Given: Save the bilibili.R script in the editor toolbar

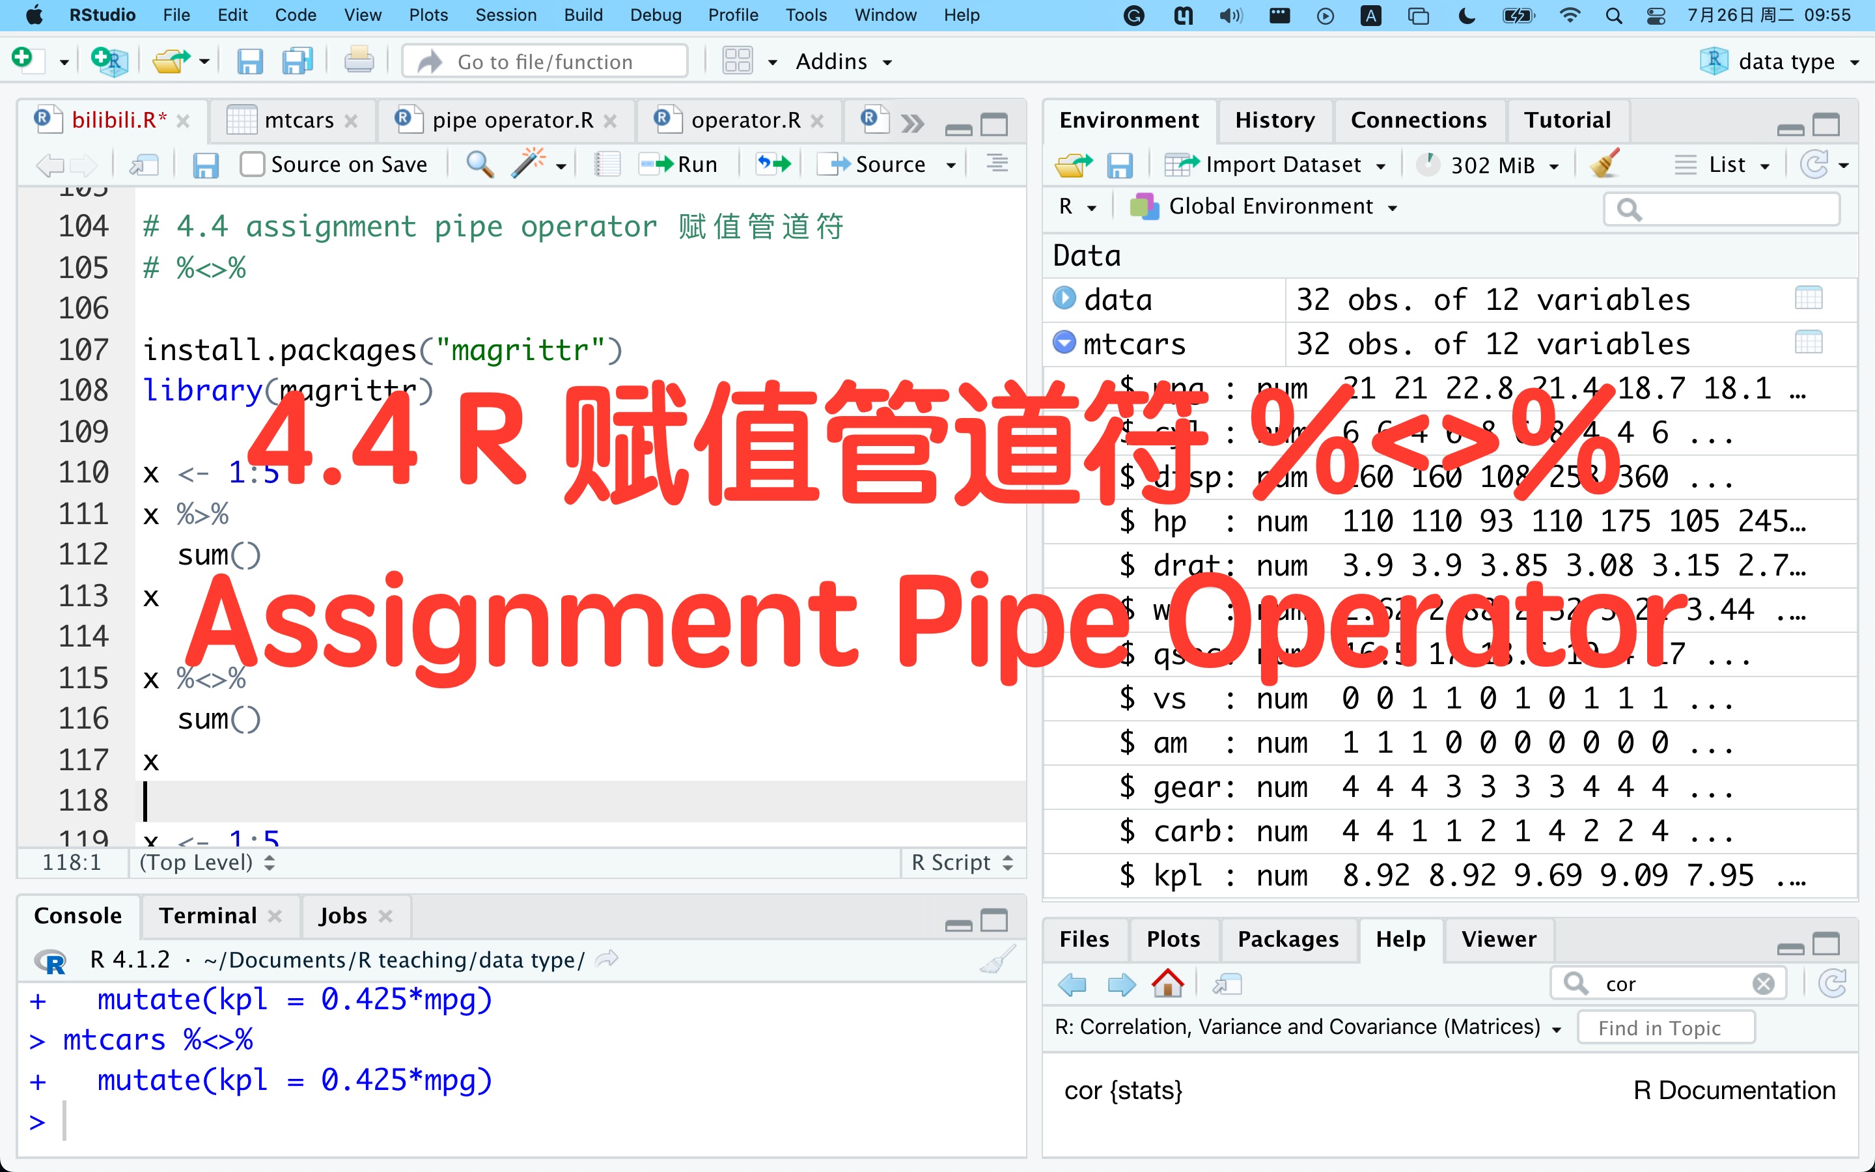Looking at the screenshot, I should click(x=205, y=164).
